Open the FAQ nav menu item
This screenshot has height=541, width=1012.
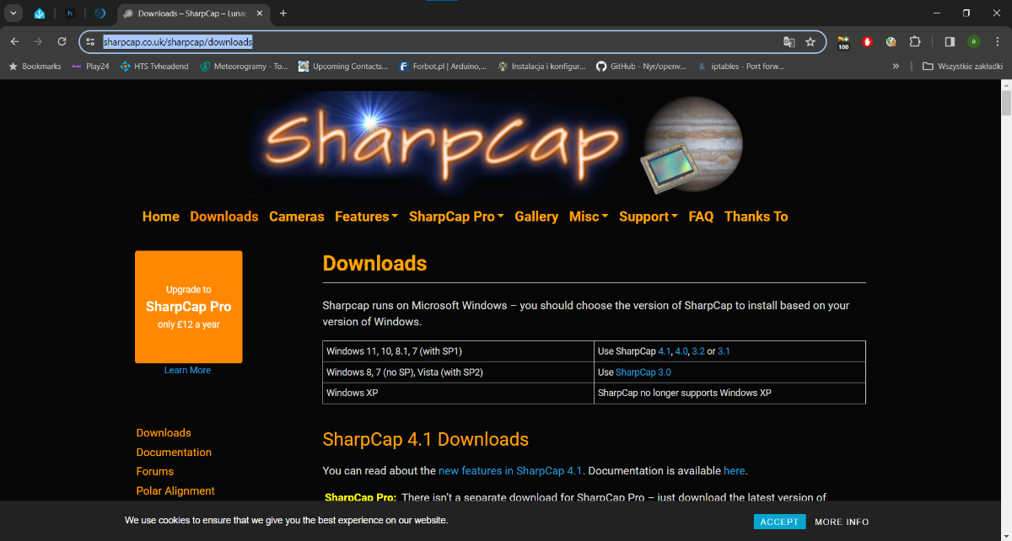tap(701, 217)
